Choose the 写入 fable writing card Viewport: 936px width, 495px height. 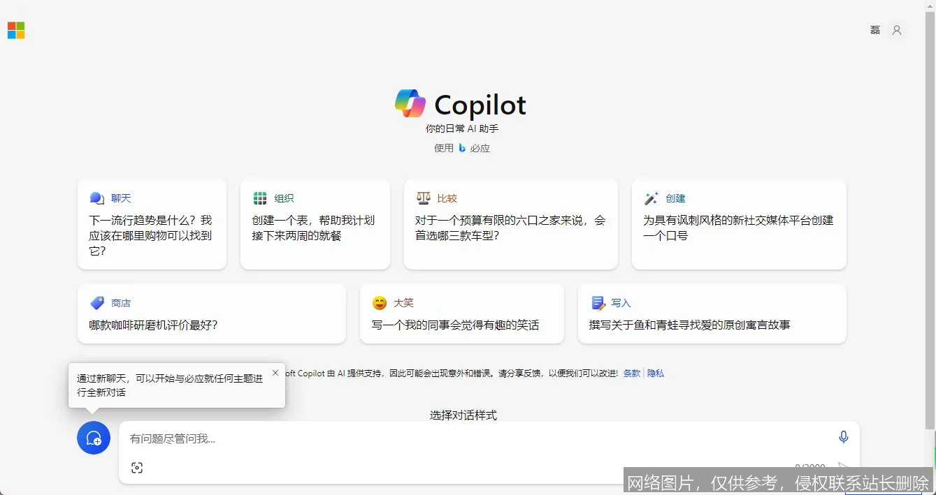712,313
